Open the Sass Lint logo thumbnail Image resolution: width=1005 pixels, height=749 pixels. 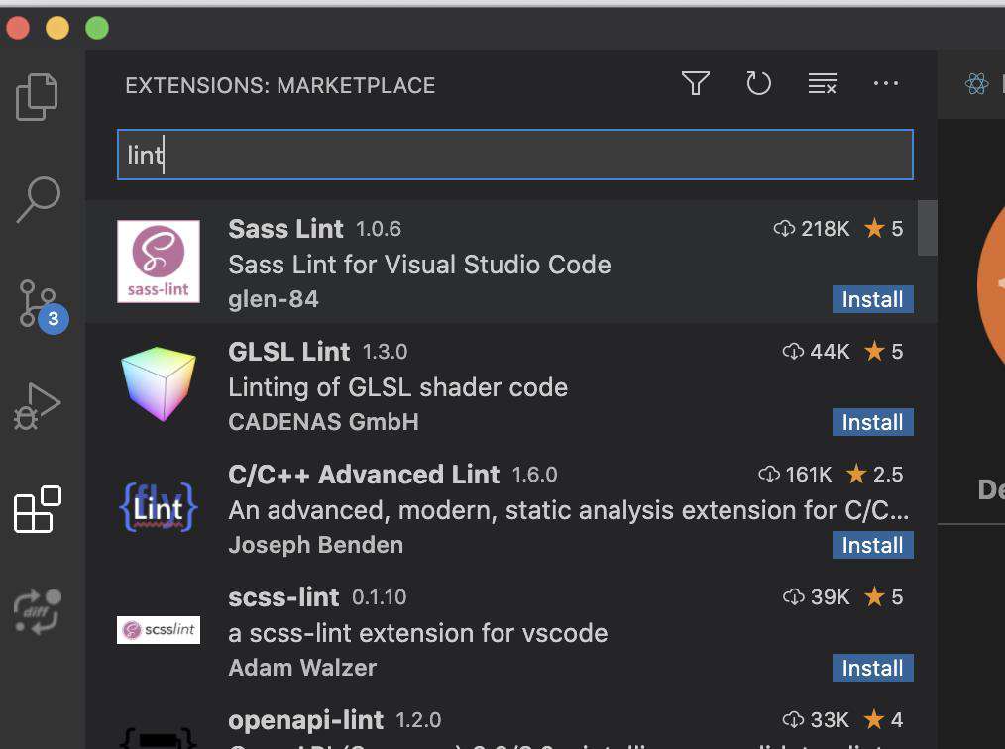(159, 262)
